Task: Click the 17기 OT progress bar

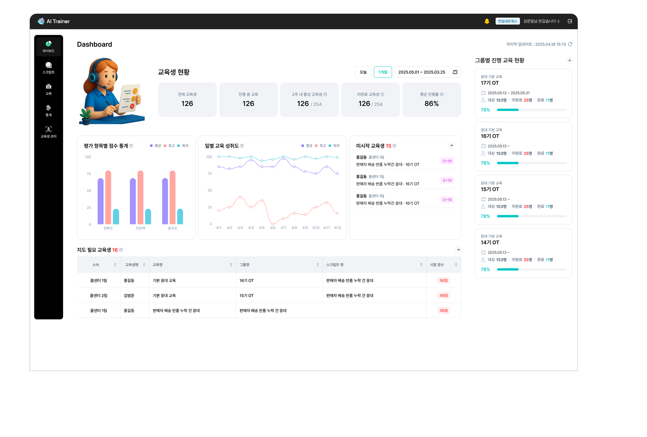Action: 531,110
